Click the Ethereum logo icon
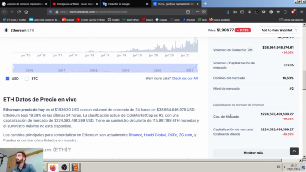Image resolution: width=306 pixels, height=172 pixels. pos(6,30)
